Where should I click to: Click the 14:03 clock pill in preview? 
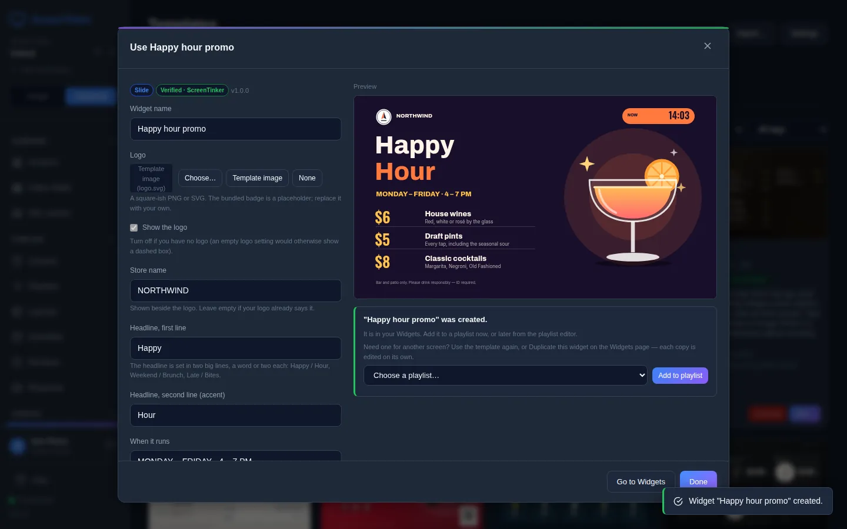click(658, 116)
